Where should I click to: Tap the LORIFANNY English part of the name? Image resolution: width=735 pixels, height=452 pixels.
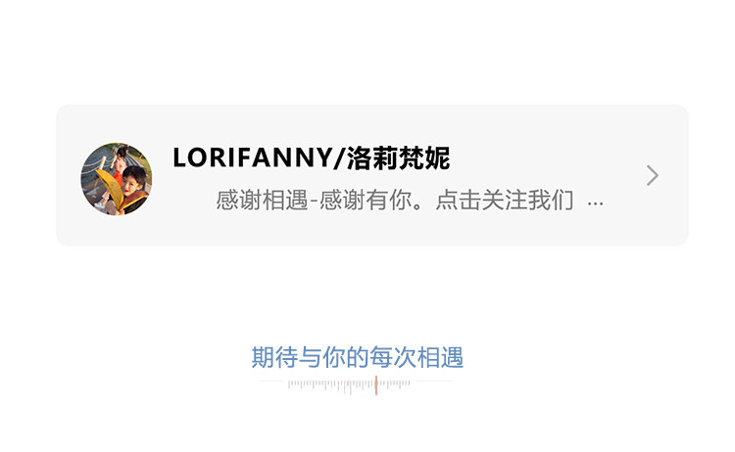(x=253, y=158)
